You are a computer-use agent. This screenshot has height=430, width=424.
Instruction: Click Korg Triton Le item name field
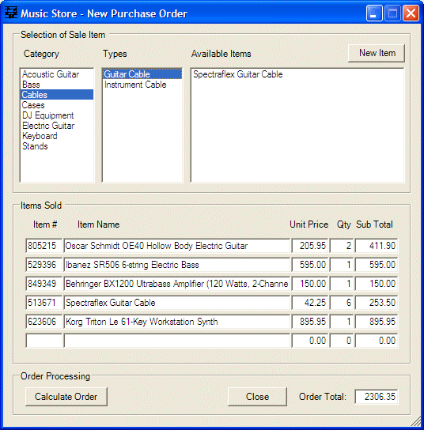pyautogui.click(x=176, y=322)
